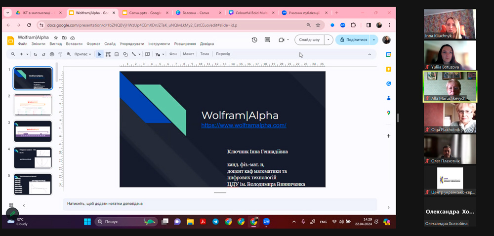494x236 pixels.
Task: Open Telegram from the taskbar
Action: (x=215, y=222)
